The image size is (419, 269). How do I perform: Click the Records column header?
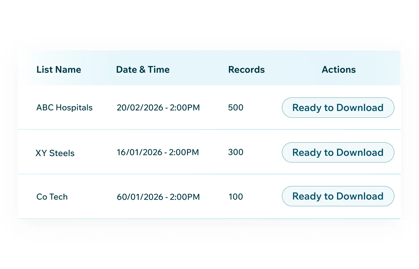(x=246, y=69)
